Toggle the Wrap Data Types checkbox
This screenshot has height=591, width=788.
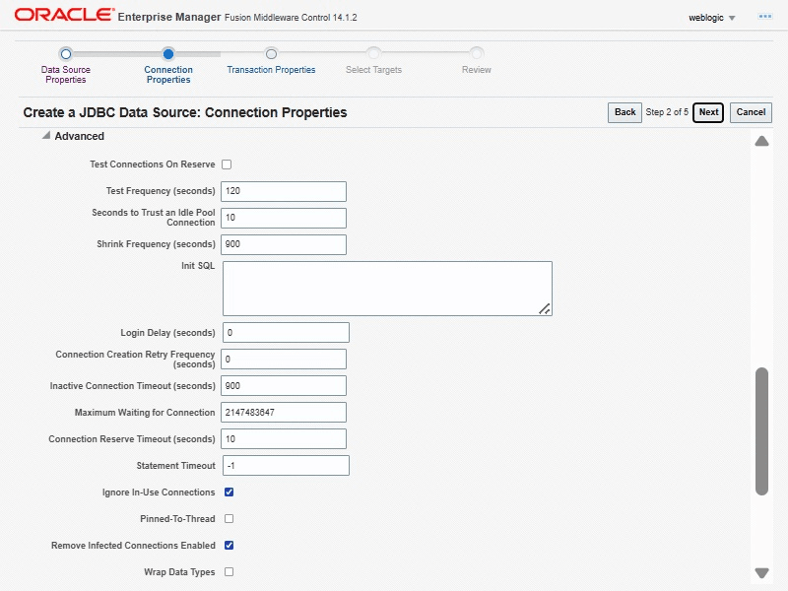click(229, 572)
